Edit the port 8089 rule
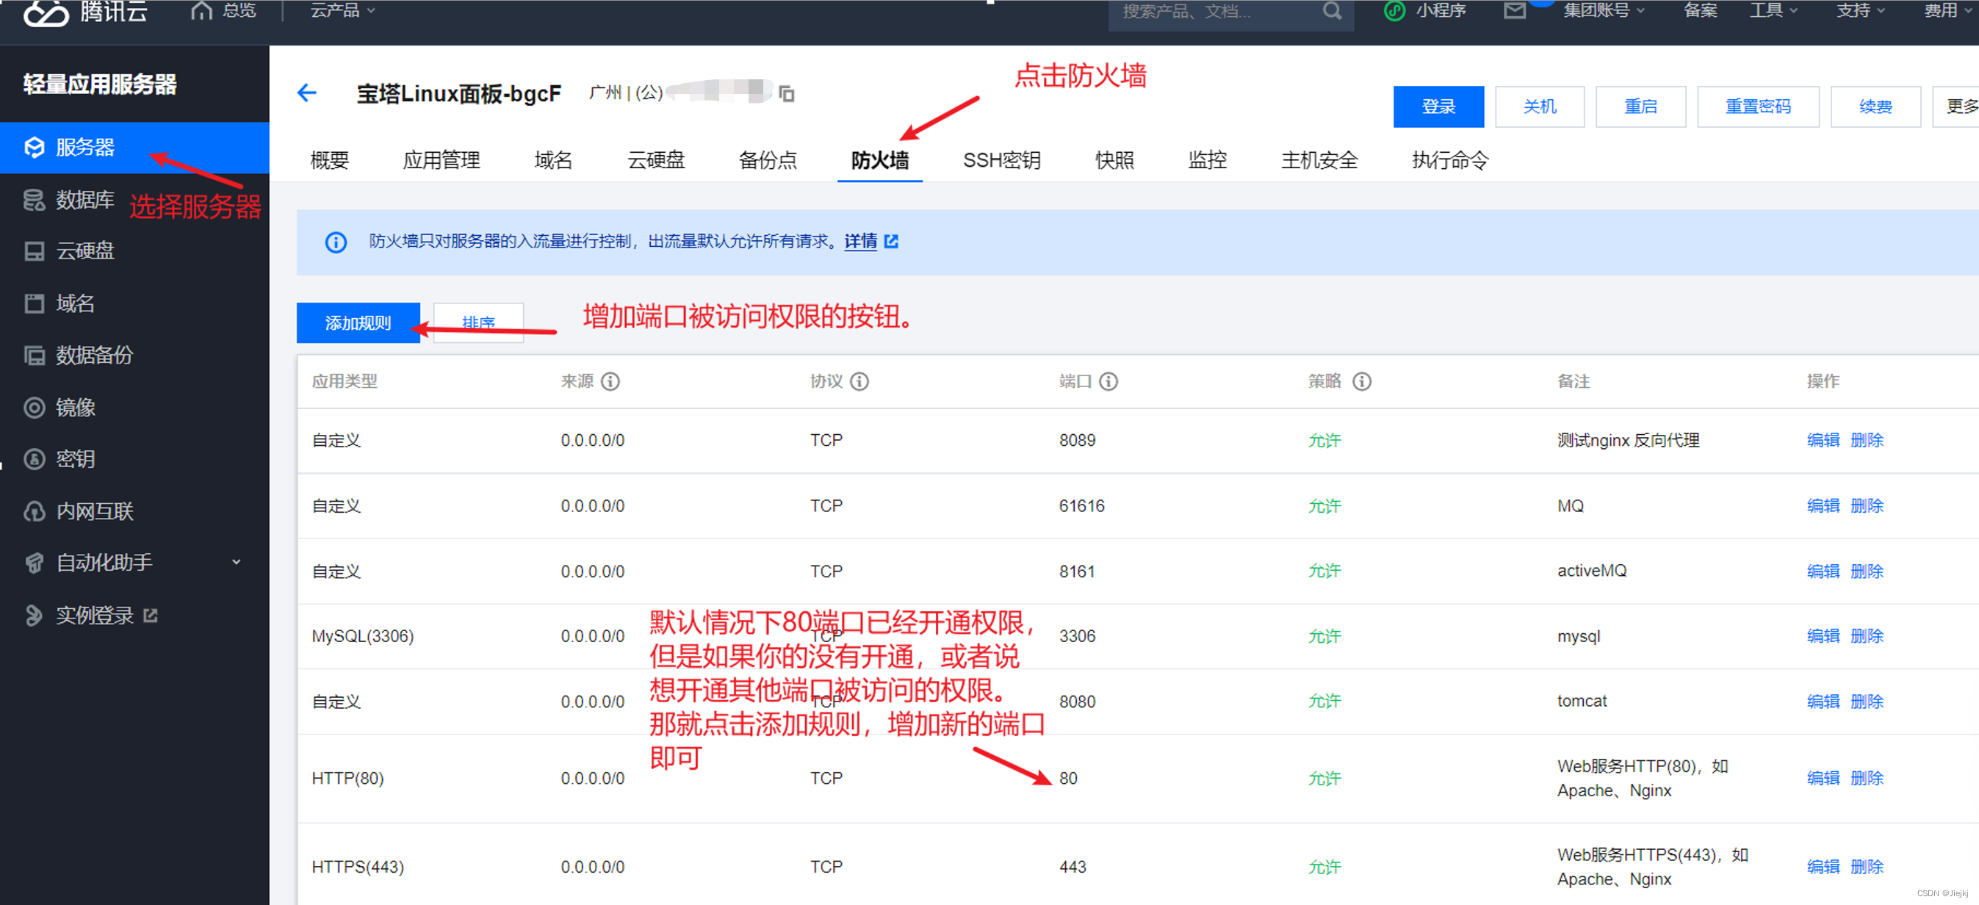This screenshot has height=905, width=1979. [x=1823, y=440]
